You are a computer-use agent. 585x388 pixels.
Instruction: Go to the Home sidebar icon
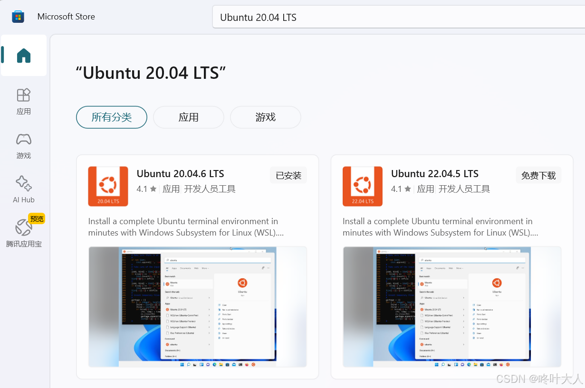point(24,56)
